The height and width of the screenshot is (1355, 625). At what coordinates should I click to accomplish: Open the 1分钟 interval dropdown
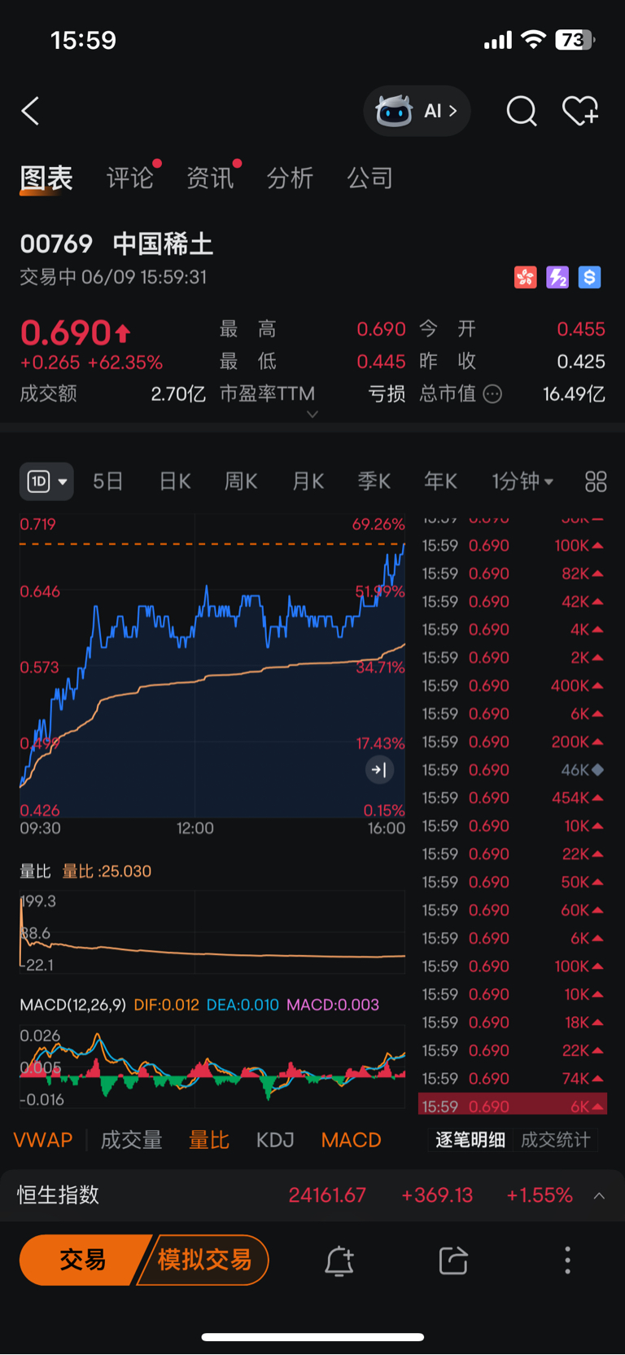(x=522, y=482)
